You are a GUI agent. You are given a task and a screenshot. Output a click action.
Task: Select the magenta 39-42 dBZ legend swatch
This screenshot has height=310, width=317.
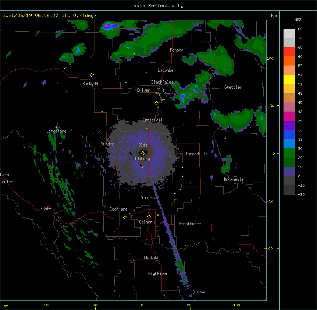click(289, 116)
